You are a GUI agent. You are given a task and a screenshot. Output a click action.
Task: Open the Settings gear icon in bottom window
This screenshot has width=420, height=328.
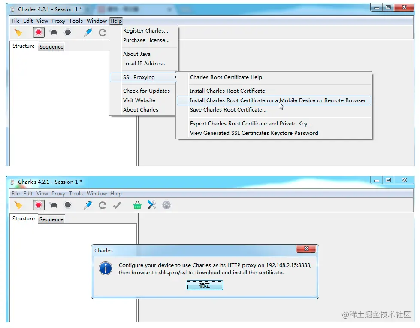coord(166,205)
